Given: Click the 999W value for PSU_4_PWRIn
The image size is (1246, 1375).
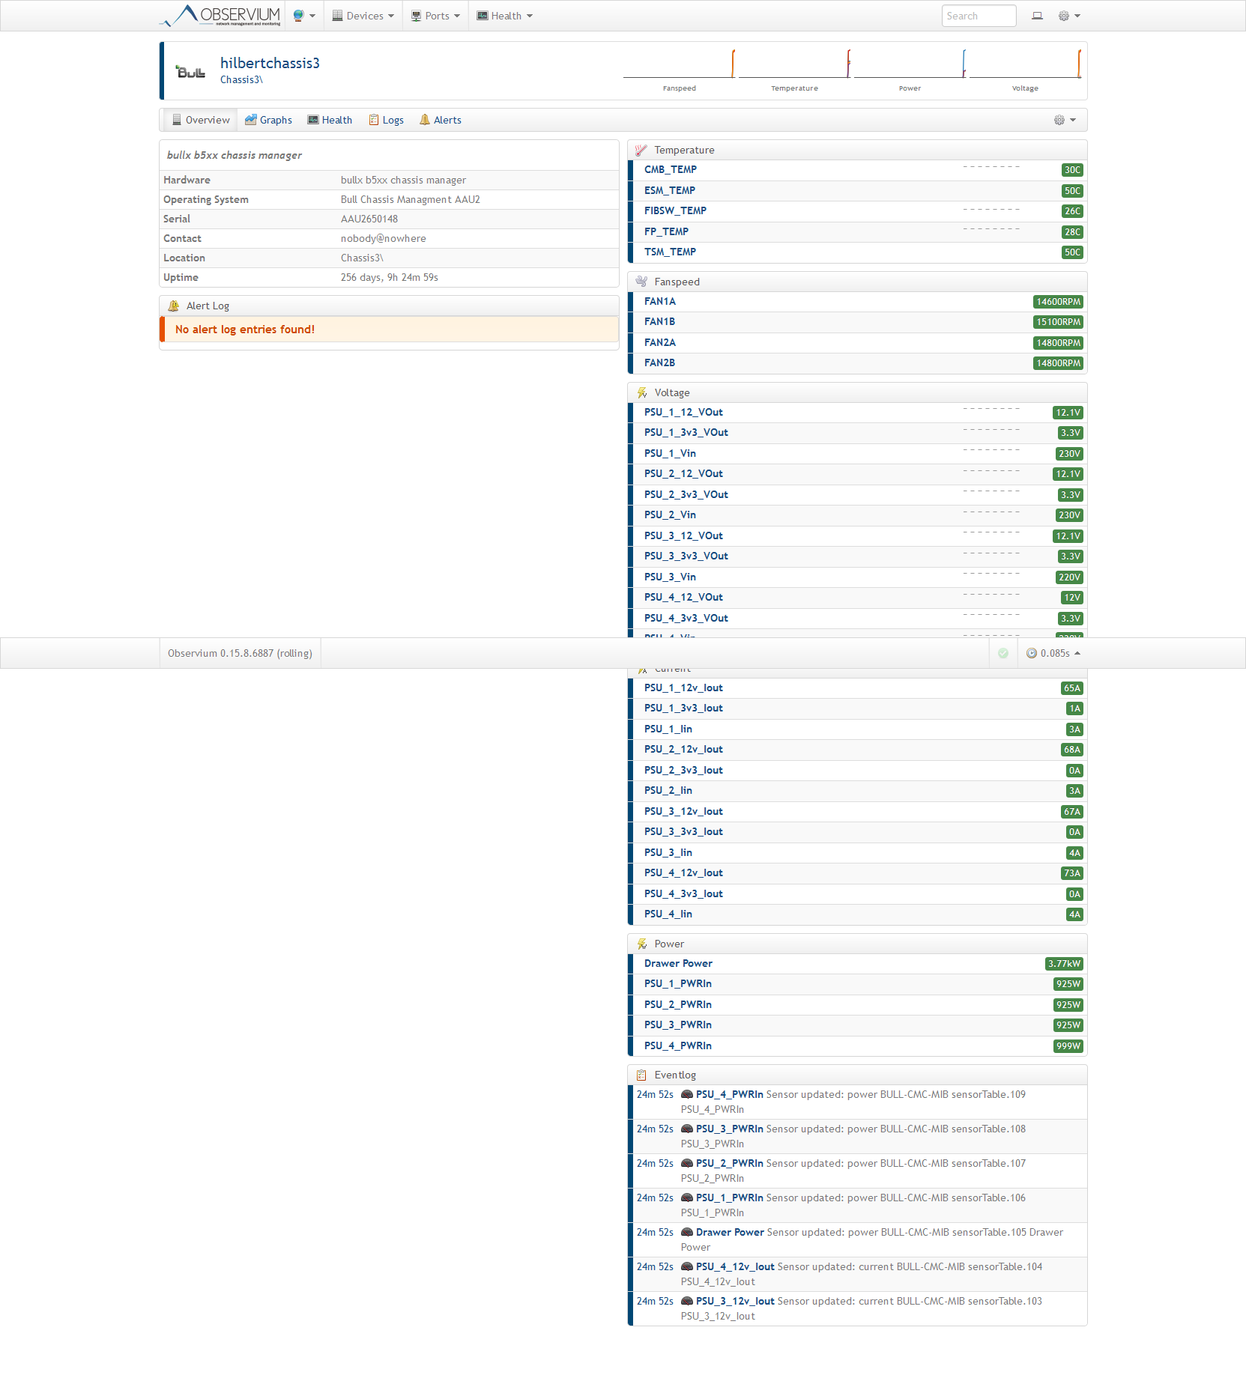Looking at the screenshot, I should click(1068, 1046).
